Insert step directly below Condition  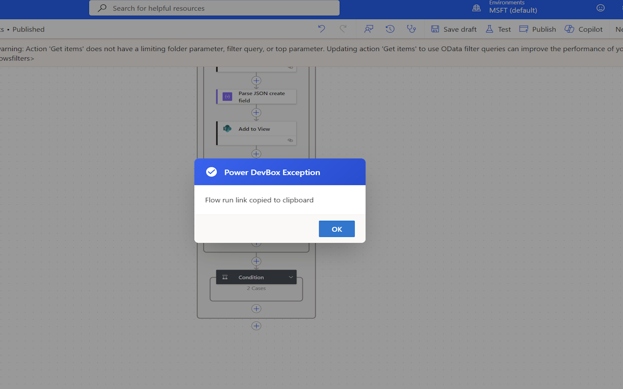click(x=256, y=309)
